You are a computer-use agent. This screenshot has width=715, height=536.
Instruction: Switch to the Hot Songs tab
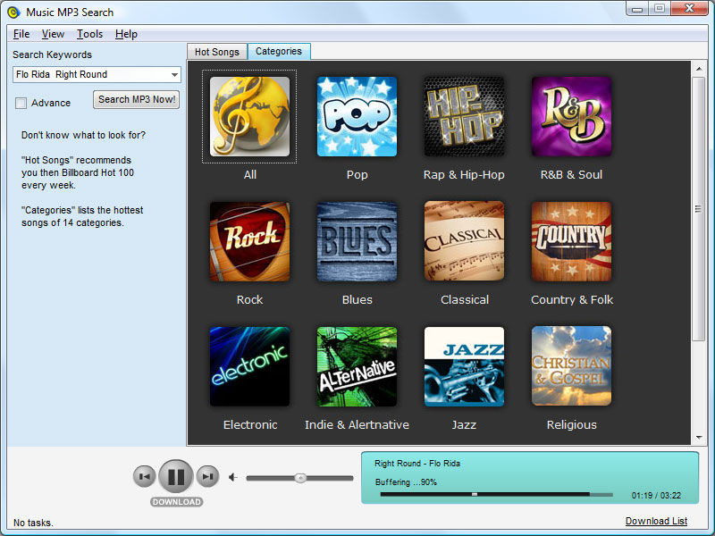[x=217, y=52]
